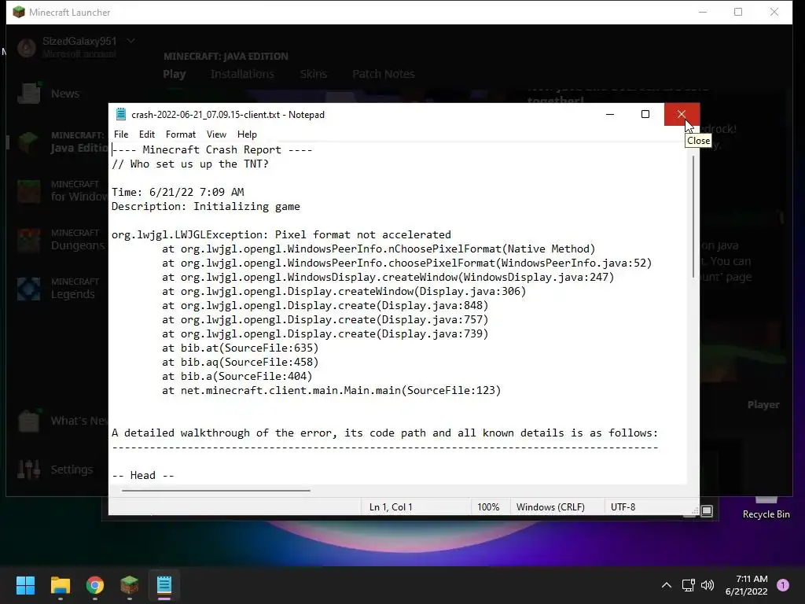Click the 'WindowsDisplay.java:247' stack line
The height and width of the screenshot is (604, 805).
[388, 278]
